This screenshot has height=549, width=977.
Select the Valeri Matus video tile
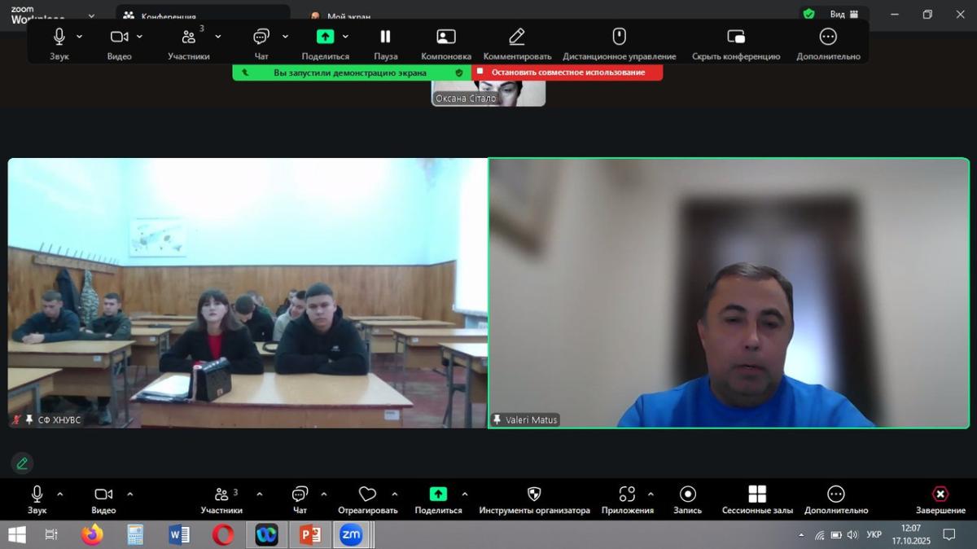(729, 292)
